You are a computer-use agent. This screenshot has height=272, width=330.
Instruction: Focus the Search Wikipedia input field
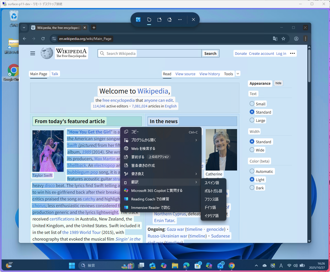[150, 53]
